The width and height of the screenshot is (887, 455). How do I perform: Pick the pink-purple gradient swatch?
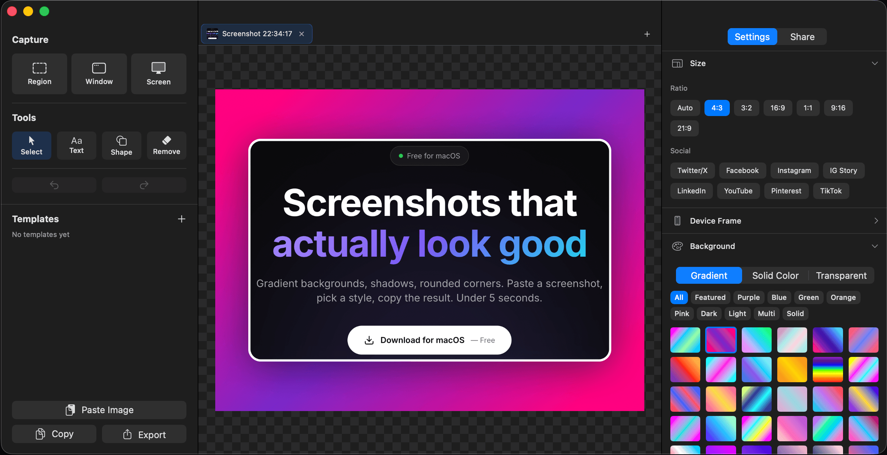721,340
